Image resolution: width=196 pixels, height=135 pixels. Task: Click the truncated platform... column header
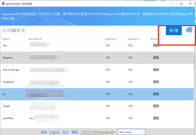[134, 39]
